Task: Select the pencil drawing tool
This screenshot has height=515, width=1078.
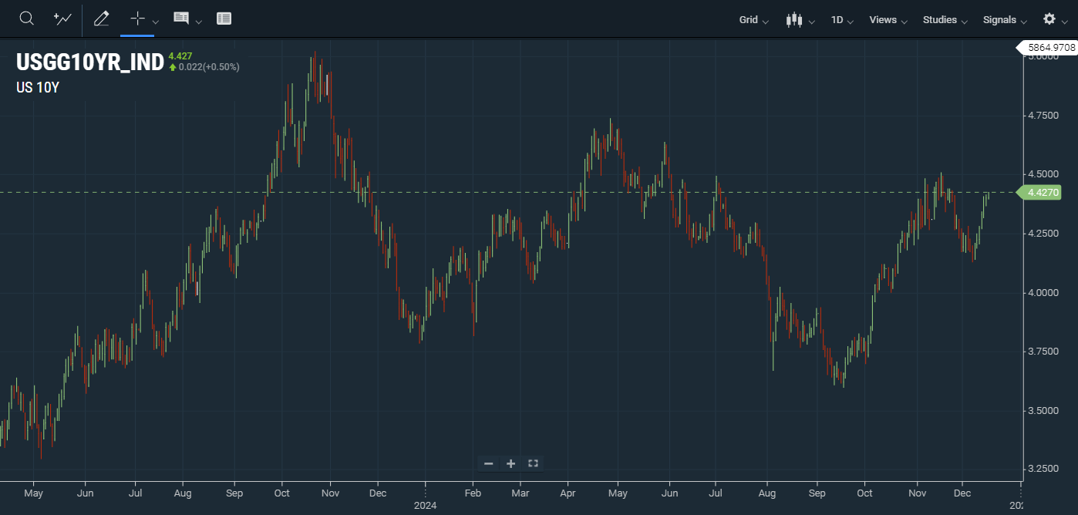Action: coord(101,19)
